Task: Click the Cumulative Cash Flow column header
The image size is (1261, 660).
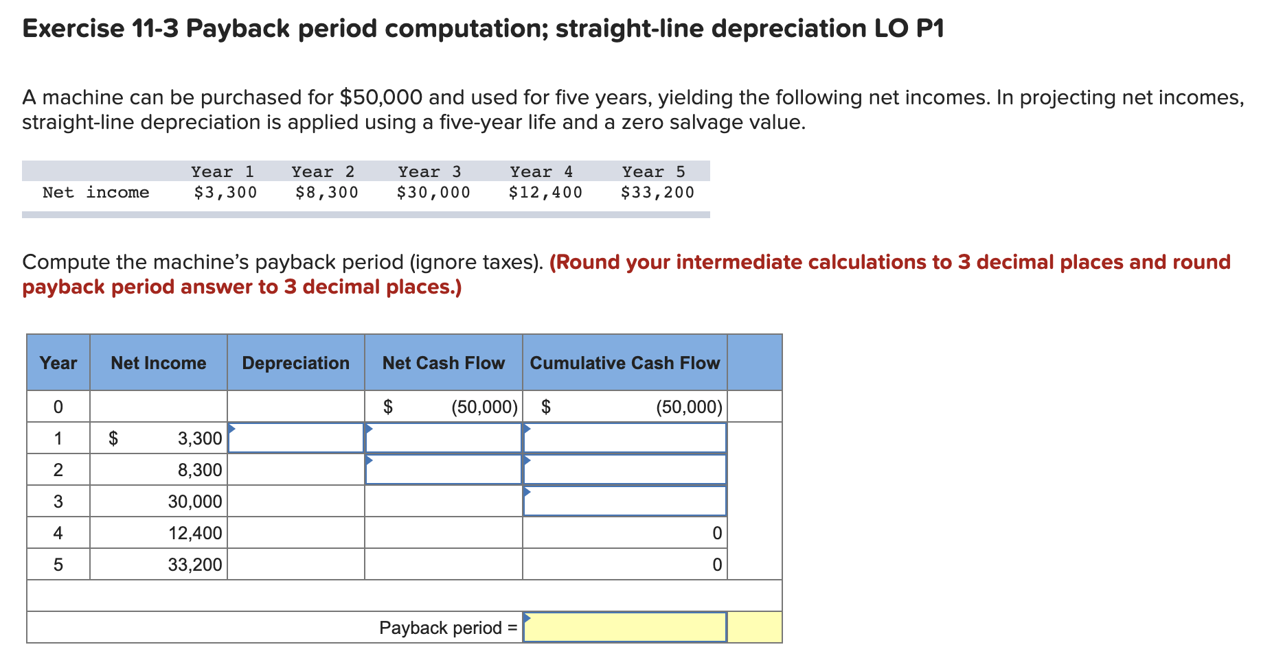Action: click(x=624, y=363)
